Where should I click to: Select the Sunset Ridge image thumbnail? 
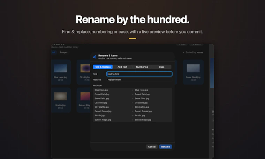(85, 96)
